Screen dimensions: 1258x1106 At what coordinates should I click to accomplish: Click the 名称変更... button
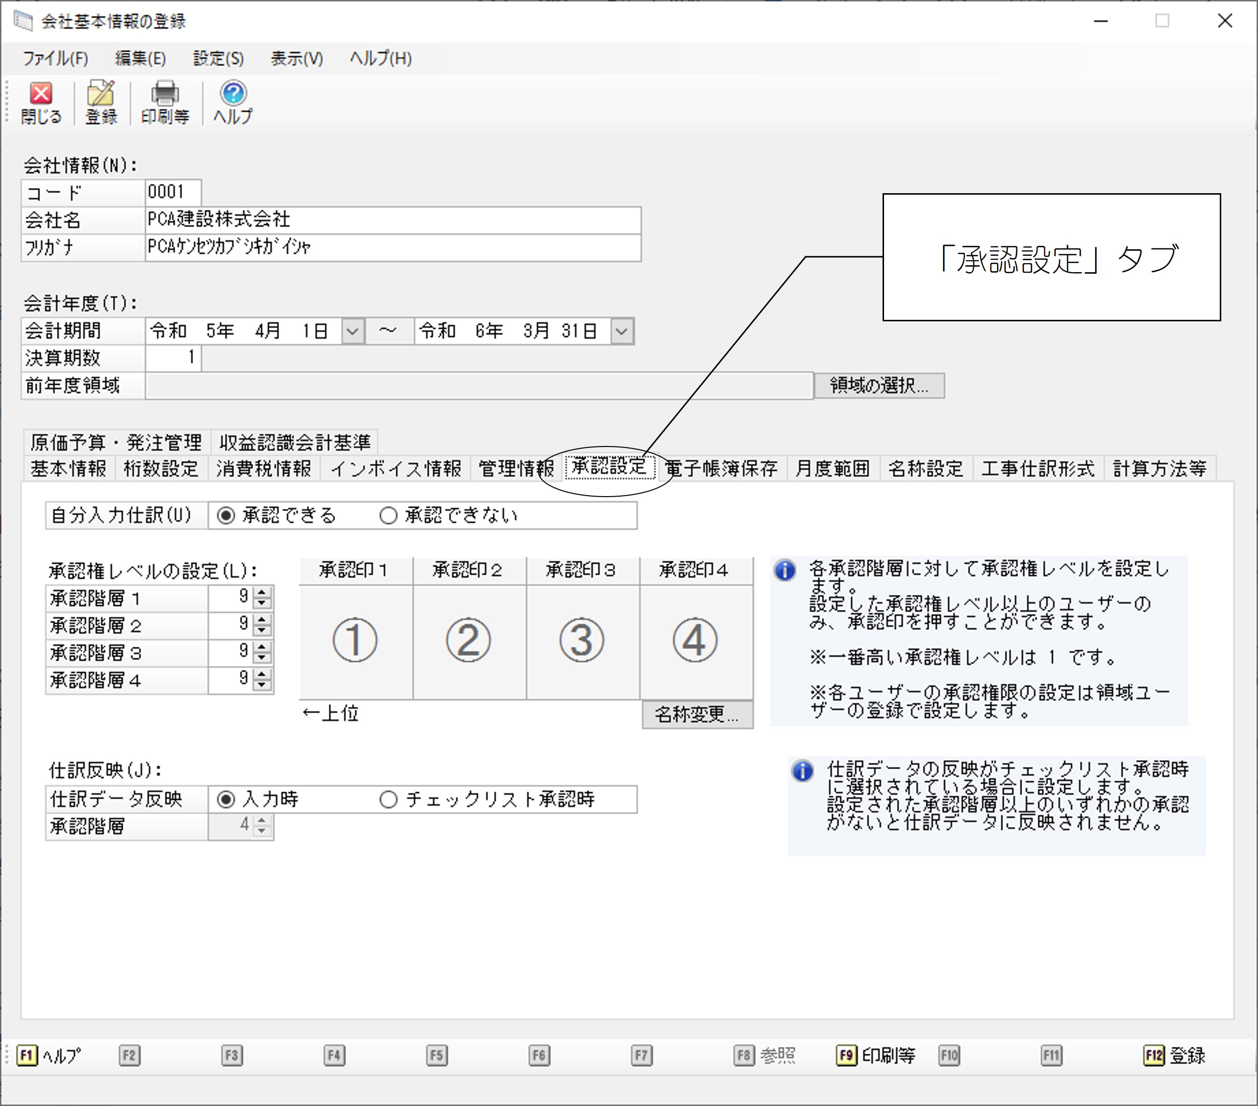(x=697, y=714)
